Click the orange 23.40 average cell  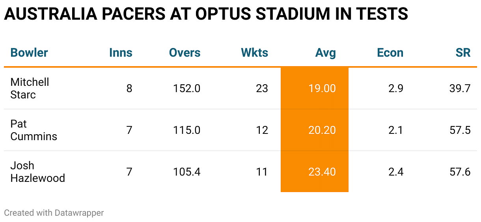pyautogui.click(x=322, y=172)
